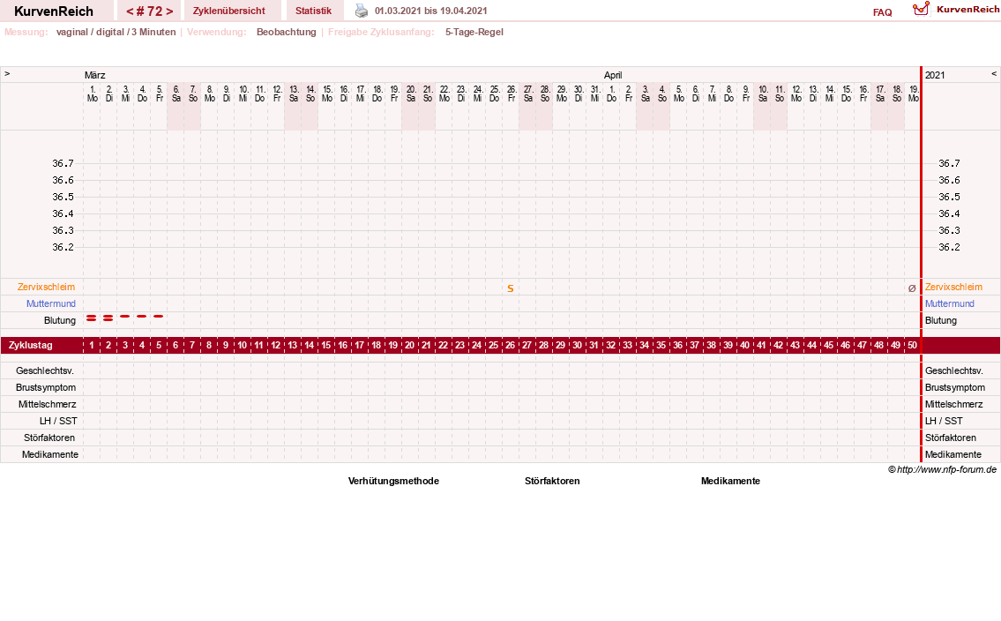Click the printer icon
Image resolution: width=1001 pixels, height=621 pixels.
362,11
